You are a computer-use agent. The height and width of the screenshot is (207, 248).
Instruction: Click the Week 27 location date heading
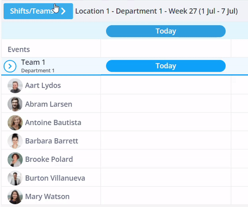click(156, 11)
